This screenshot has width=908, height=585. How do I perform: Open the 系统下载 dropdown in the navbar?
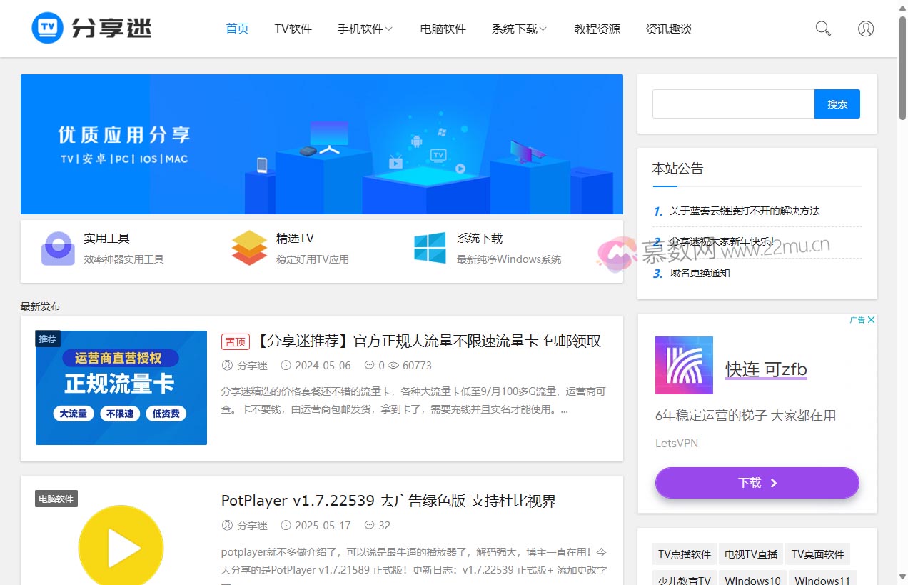click(x=519, y=29)
